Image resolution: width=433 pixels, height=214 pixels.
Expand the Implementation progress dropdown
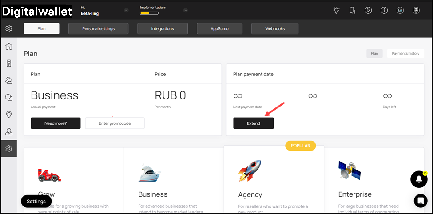(185, 10)
